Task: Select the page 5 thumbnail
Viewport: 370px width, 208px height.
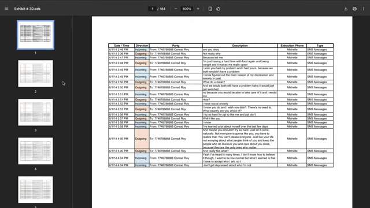Action: click(35, 190)
